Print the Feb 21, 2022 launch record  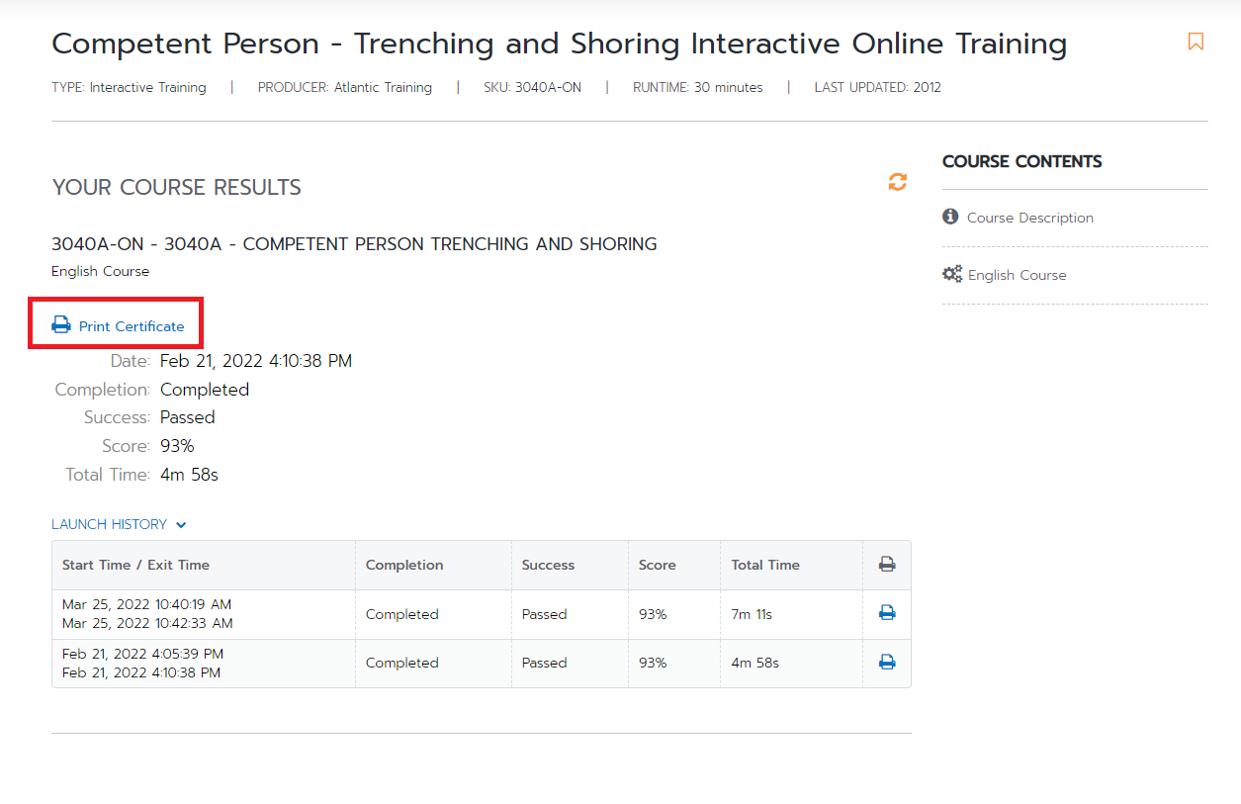pyautogui.click(x=887, y=663)
